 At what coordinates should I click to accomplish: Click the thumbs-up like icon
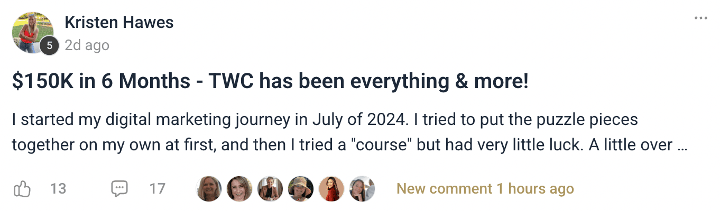tap(22, 189)
